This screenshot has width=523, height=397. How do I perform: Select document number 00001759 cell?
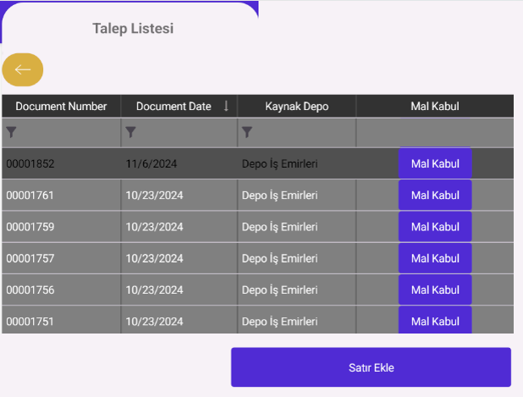61,227
